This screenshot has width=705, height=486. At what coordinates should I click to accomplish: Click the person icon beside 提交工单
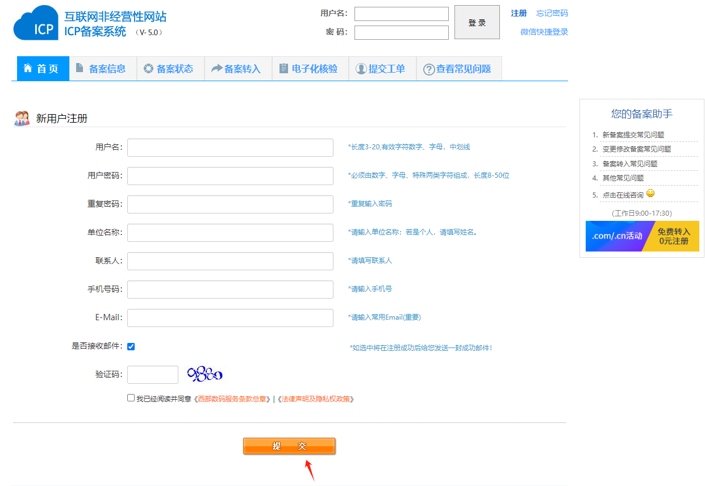(x=361, y=69)
